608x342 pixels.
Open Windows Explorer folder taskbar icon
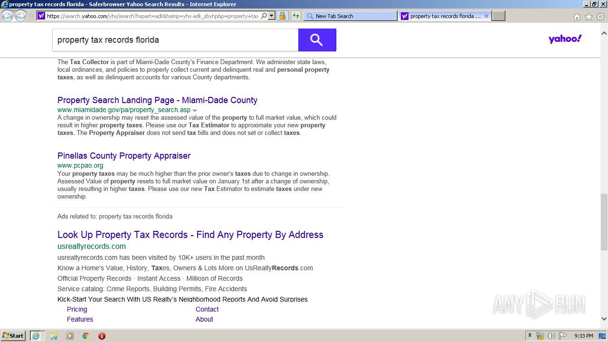[54, 336]
